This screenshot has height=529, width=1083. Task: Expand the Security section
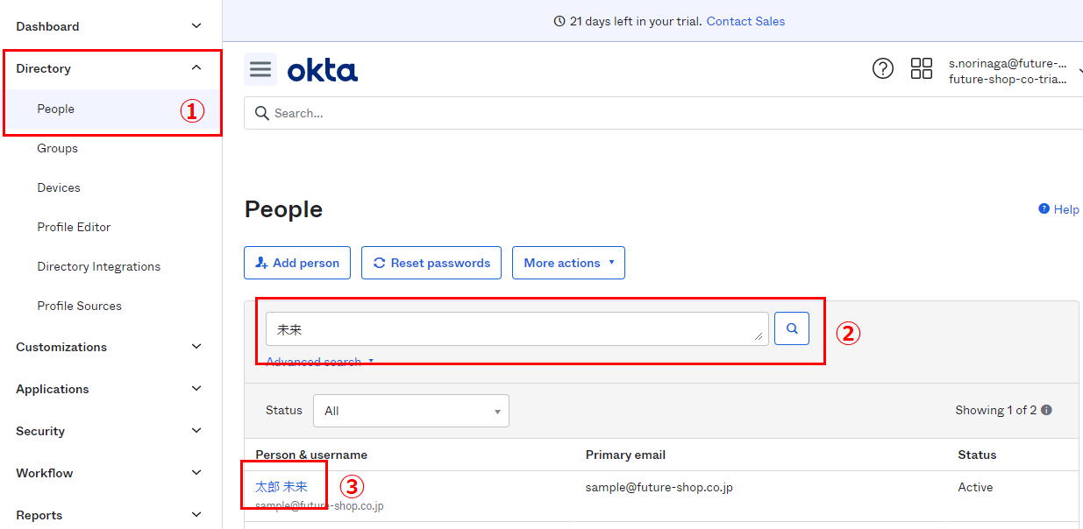coord(110,431)
